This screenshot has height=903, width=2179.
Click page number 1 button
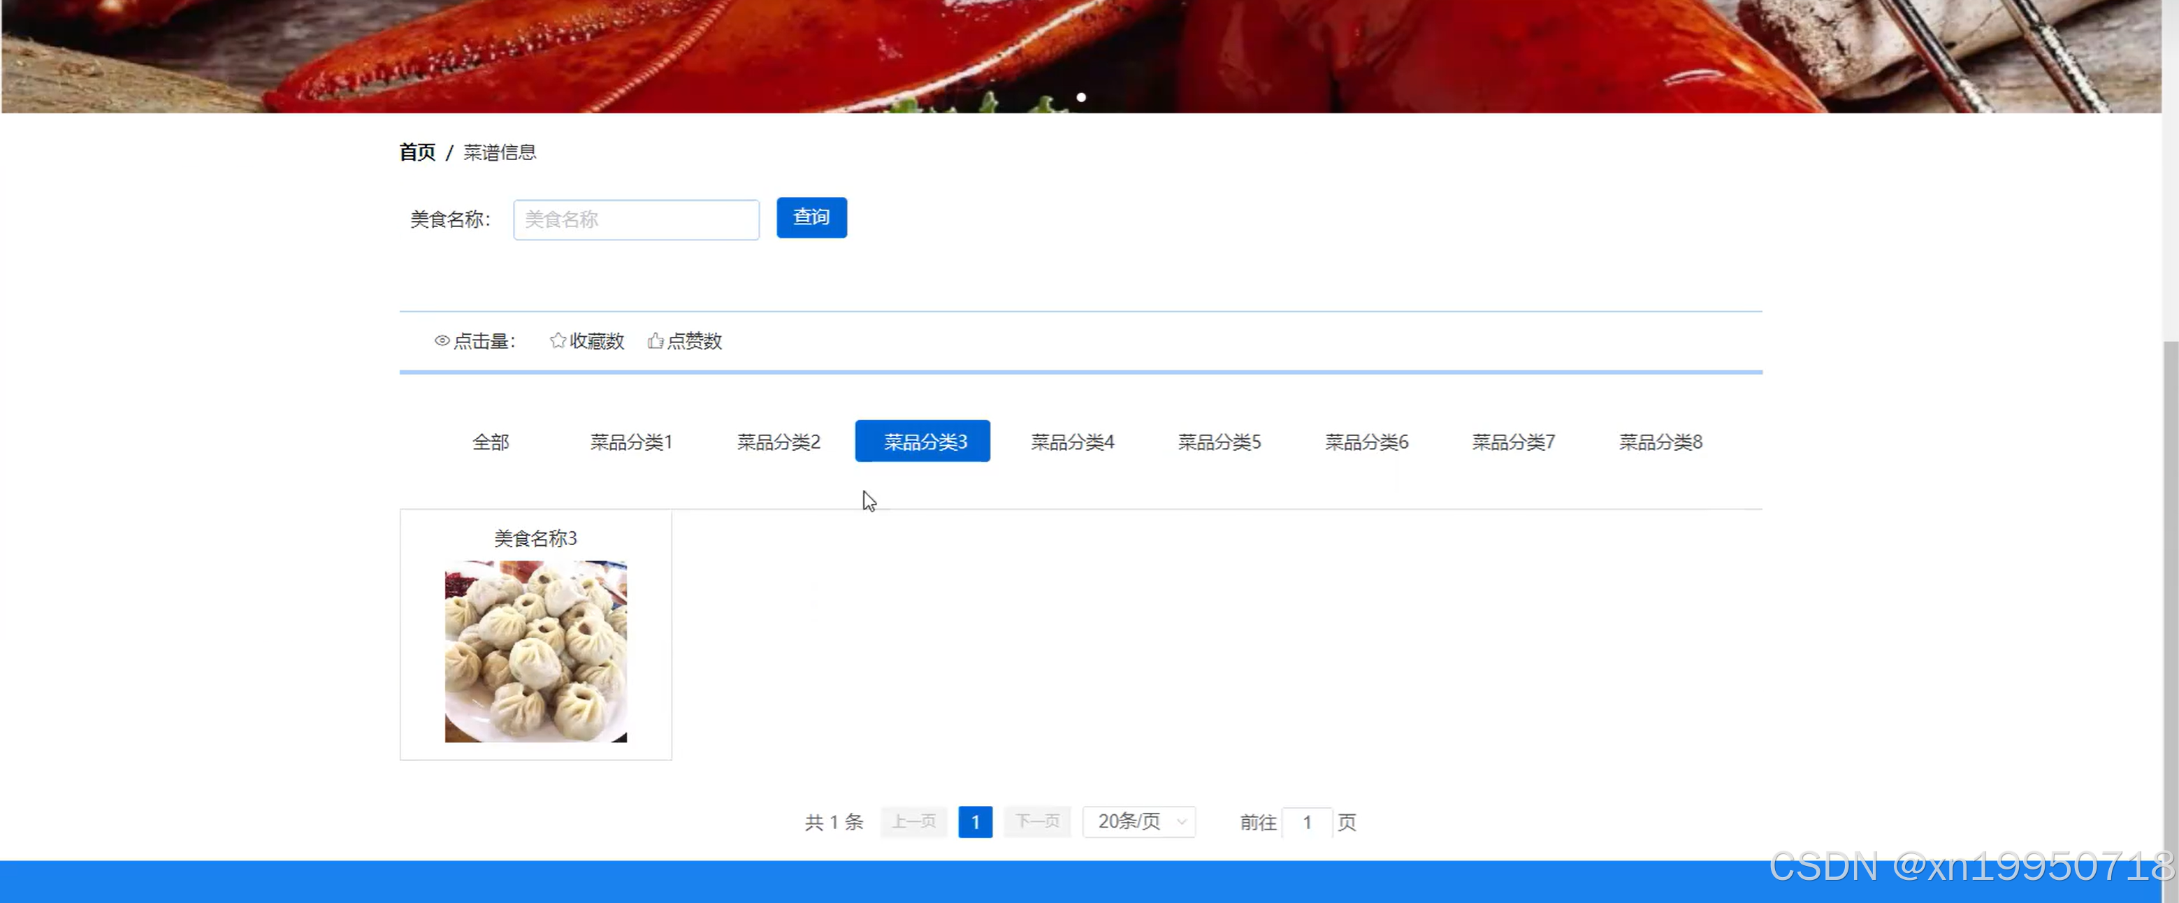[976, 822]
